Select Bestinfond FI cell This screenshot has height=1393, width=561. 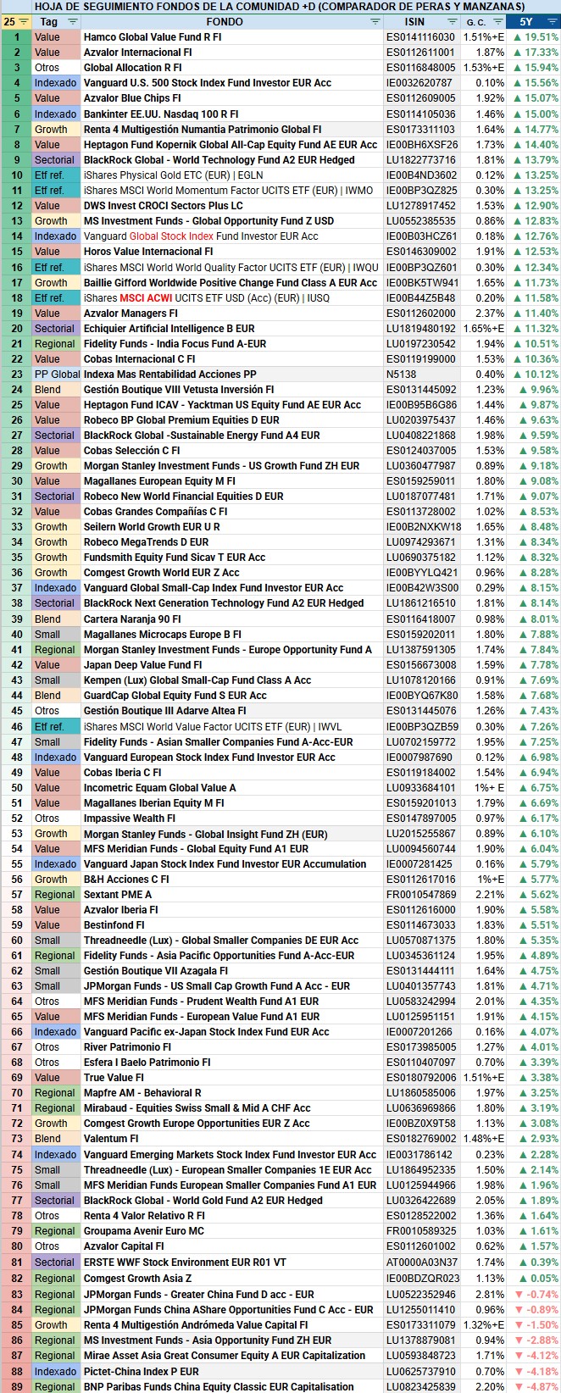point(232,925)
